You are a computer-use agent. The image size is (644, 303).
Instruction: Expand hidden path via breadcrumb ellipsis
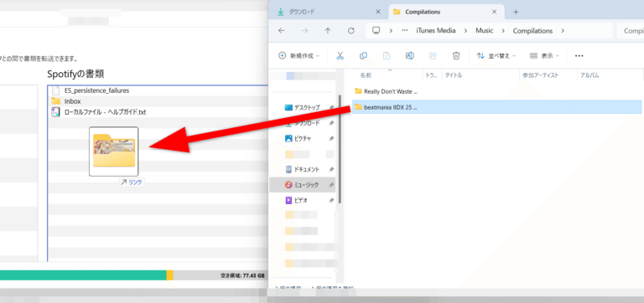point(404,31)
